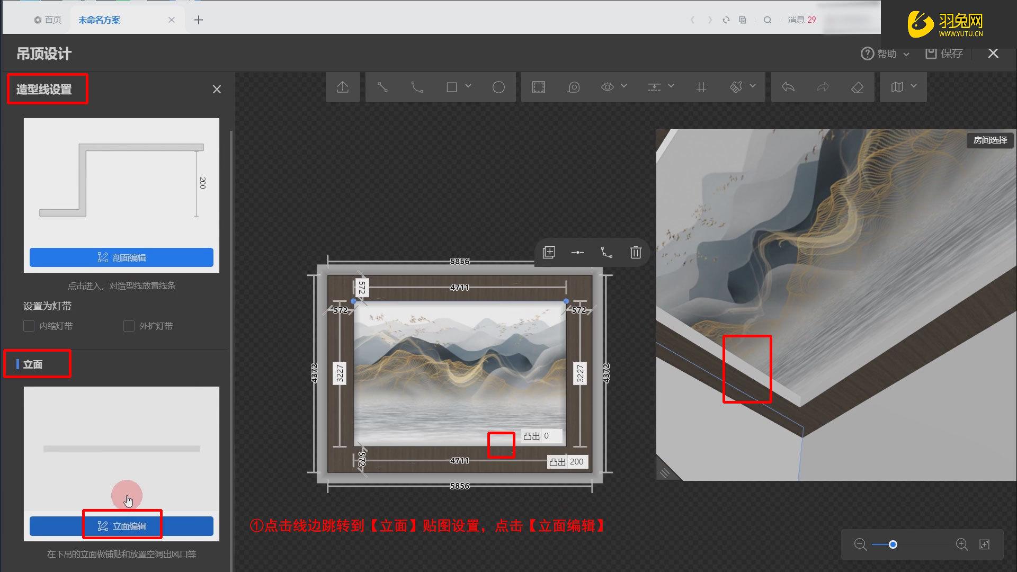Image resolution: width=1017 pixels, height=572 pixels.
Task: Click the fit-to-screen icon beside zoom controls
Action: [x=985, y=544]
